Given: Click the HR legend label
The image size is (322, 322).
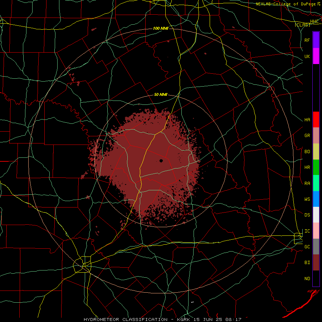Looking at the screenshot, I should pos(307,167).
